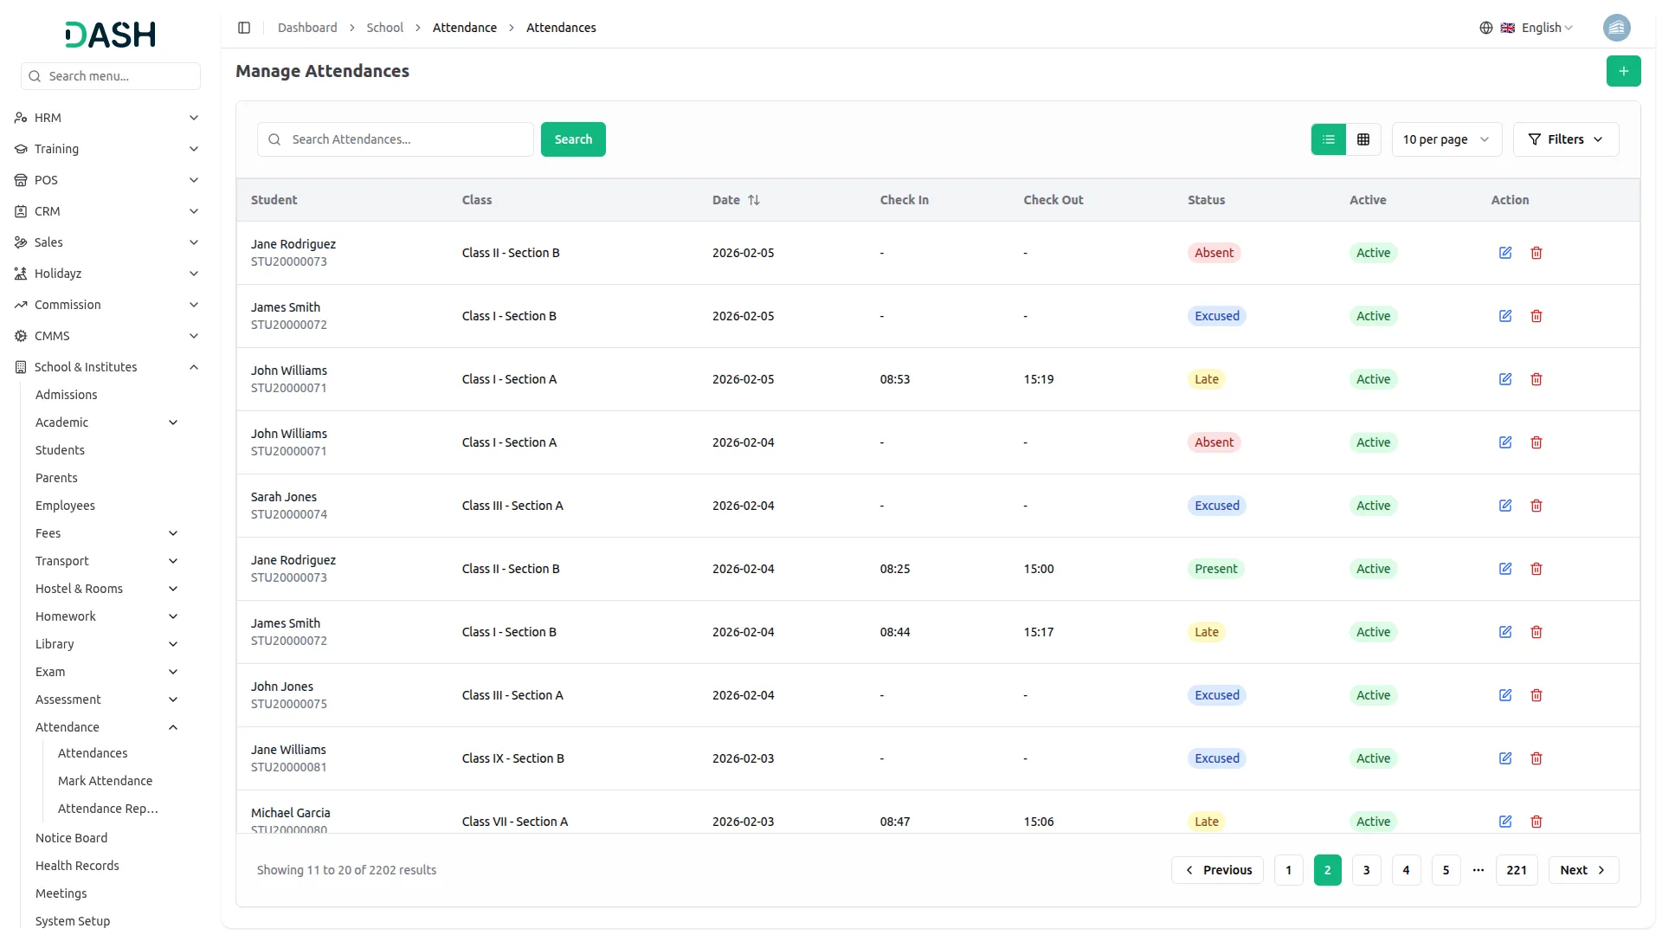Image resolution: width=1662 pixels, height=935 pixels.
Task: Expand the Fees submenu
Action: pos(106,533)
